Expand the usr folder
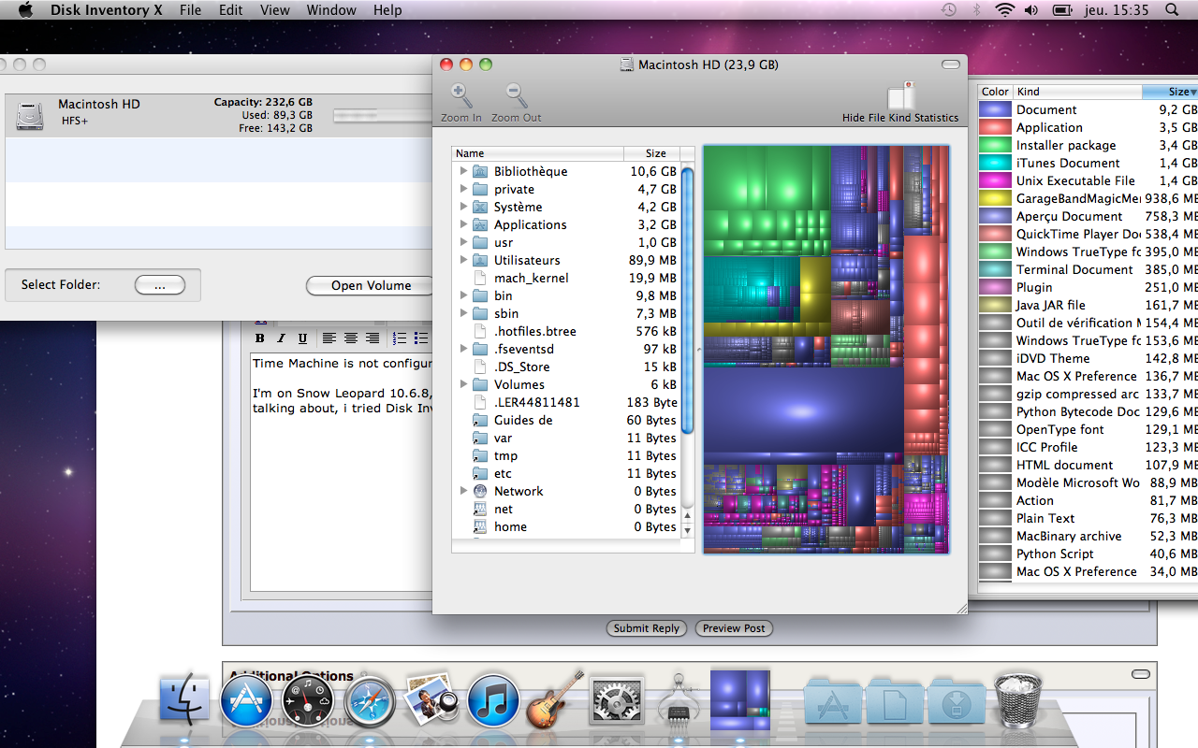Image resolution: width=1198 pixels, height=748 pixels. coord(463,242)
